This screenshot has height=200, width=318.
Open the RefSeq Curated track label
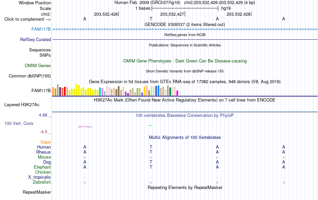[35, 40]
